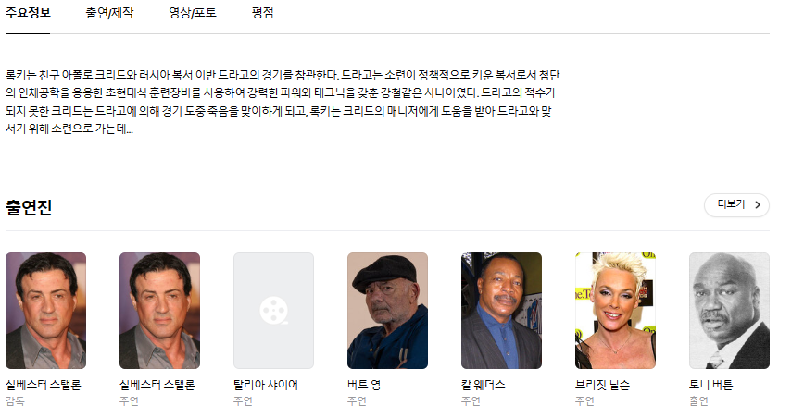Screen dimensions: 804x418
Task: Open 버트 영 portrait thumbnail
Action: coord(387,311)
